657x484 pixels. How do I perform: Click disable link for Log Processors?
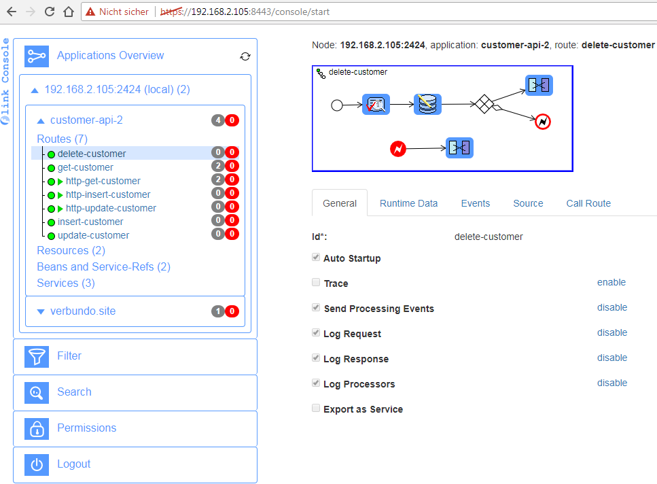(x=611, y=383)
